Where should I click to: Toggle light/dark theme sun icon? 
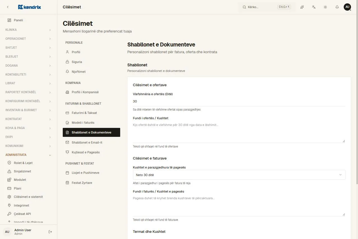point(325,7)
